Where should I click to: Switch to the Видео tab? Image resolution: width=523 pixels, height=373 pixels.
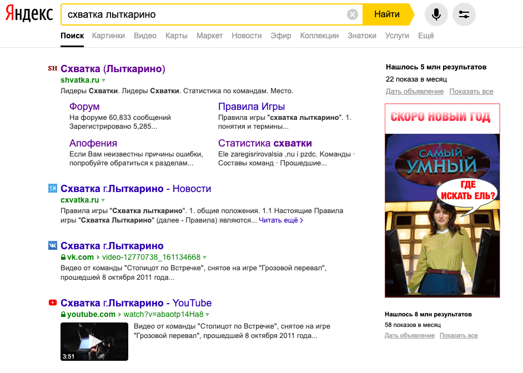pos(145,36)
